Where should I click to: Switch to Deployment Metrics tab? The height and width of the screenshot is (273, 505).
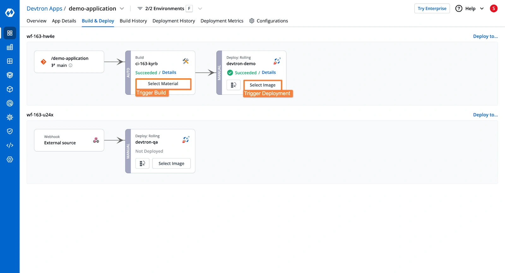(222, 21)
